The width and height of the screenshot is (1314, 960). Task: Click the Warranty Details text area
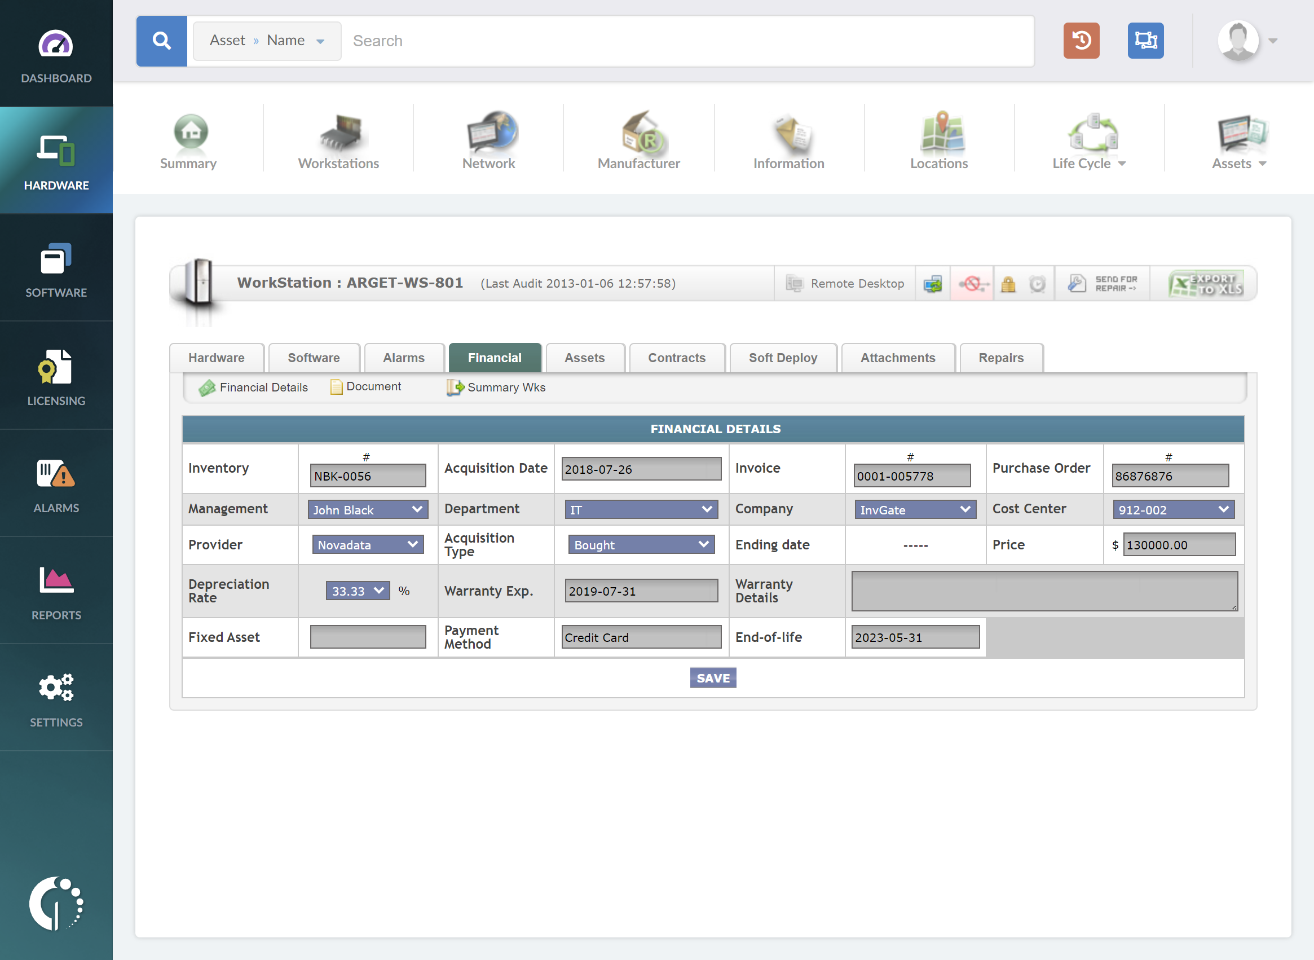tap(1044, 591)
